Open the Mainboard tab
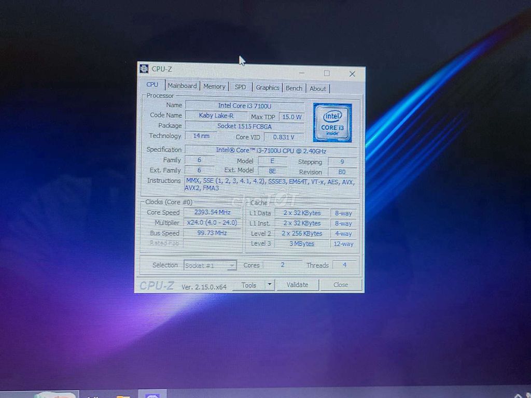Screen dimensions: 531x398 (182, 86)
